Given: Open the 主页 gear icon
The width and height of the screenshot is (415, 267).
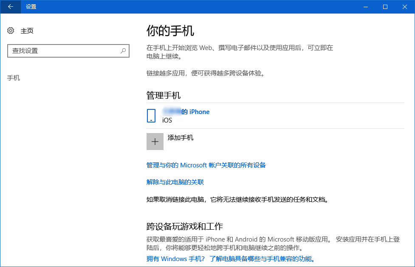Looking at the screenshot, I should tap(11, 31).
